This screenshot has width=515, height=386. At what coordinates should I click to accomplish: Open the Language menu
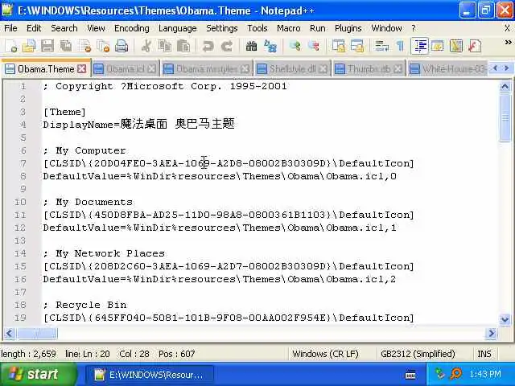pyautogui.click(x=178, y=28)
